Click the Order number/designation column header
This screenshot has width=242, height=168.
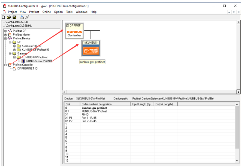pyautogui.click(x=105, y=104)
